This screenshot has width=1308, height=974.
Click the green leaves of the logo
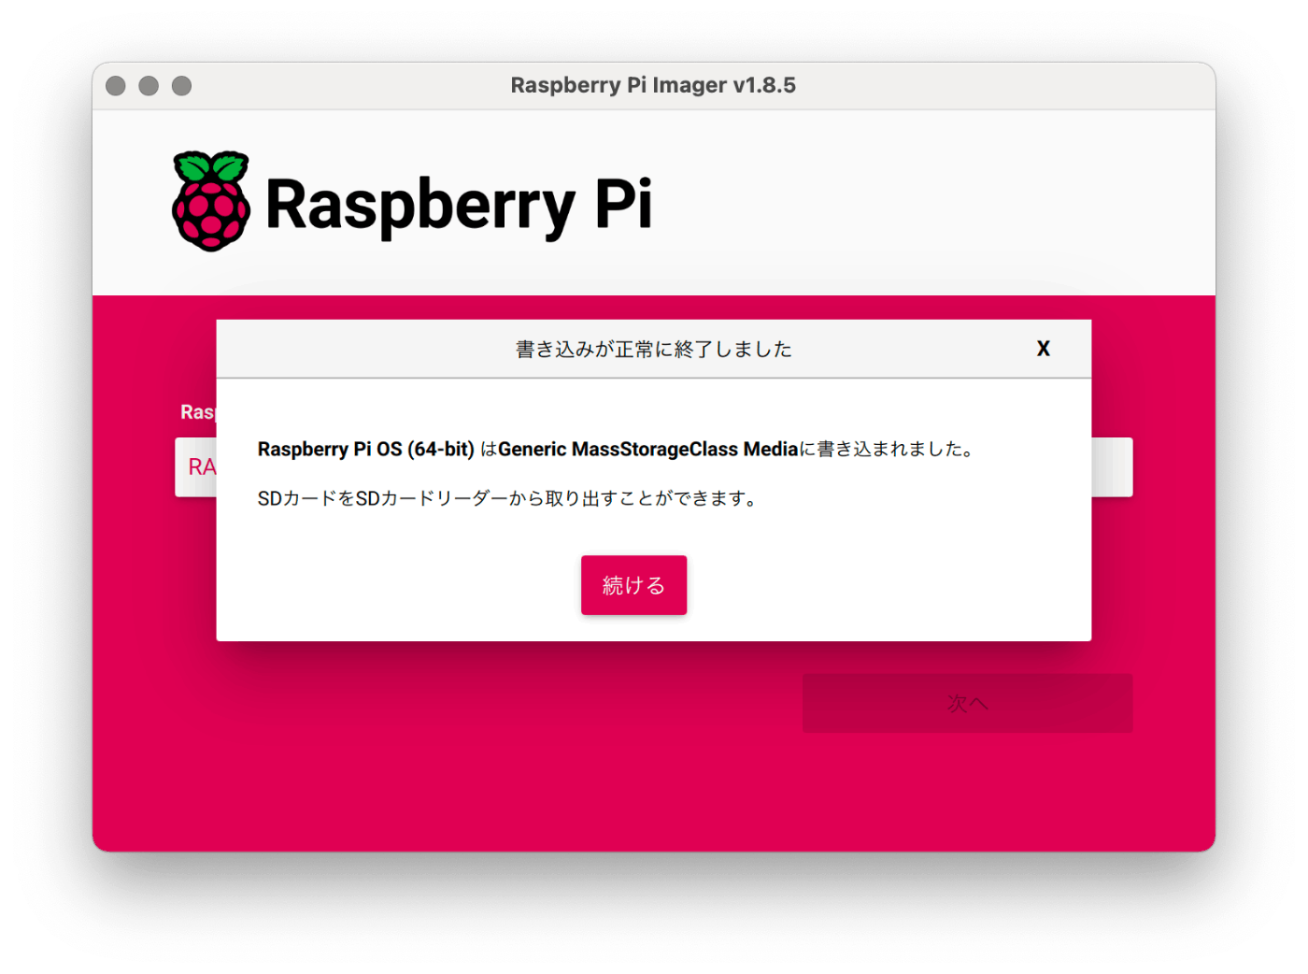(x=212, y=167)
